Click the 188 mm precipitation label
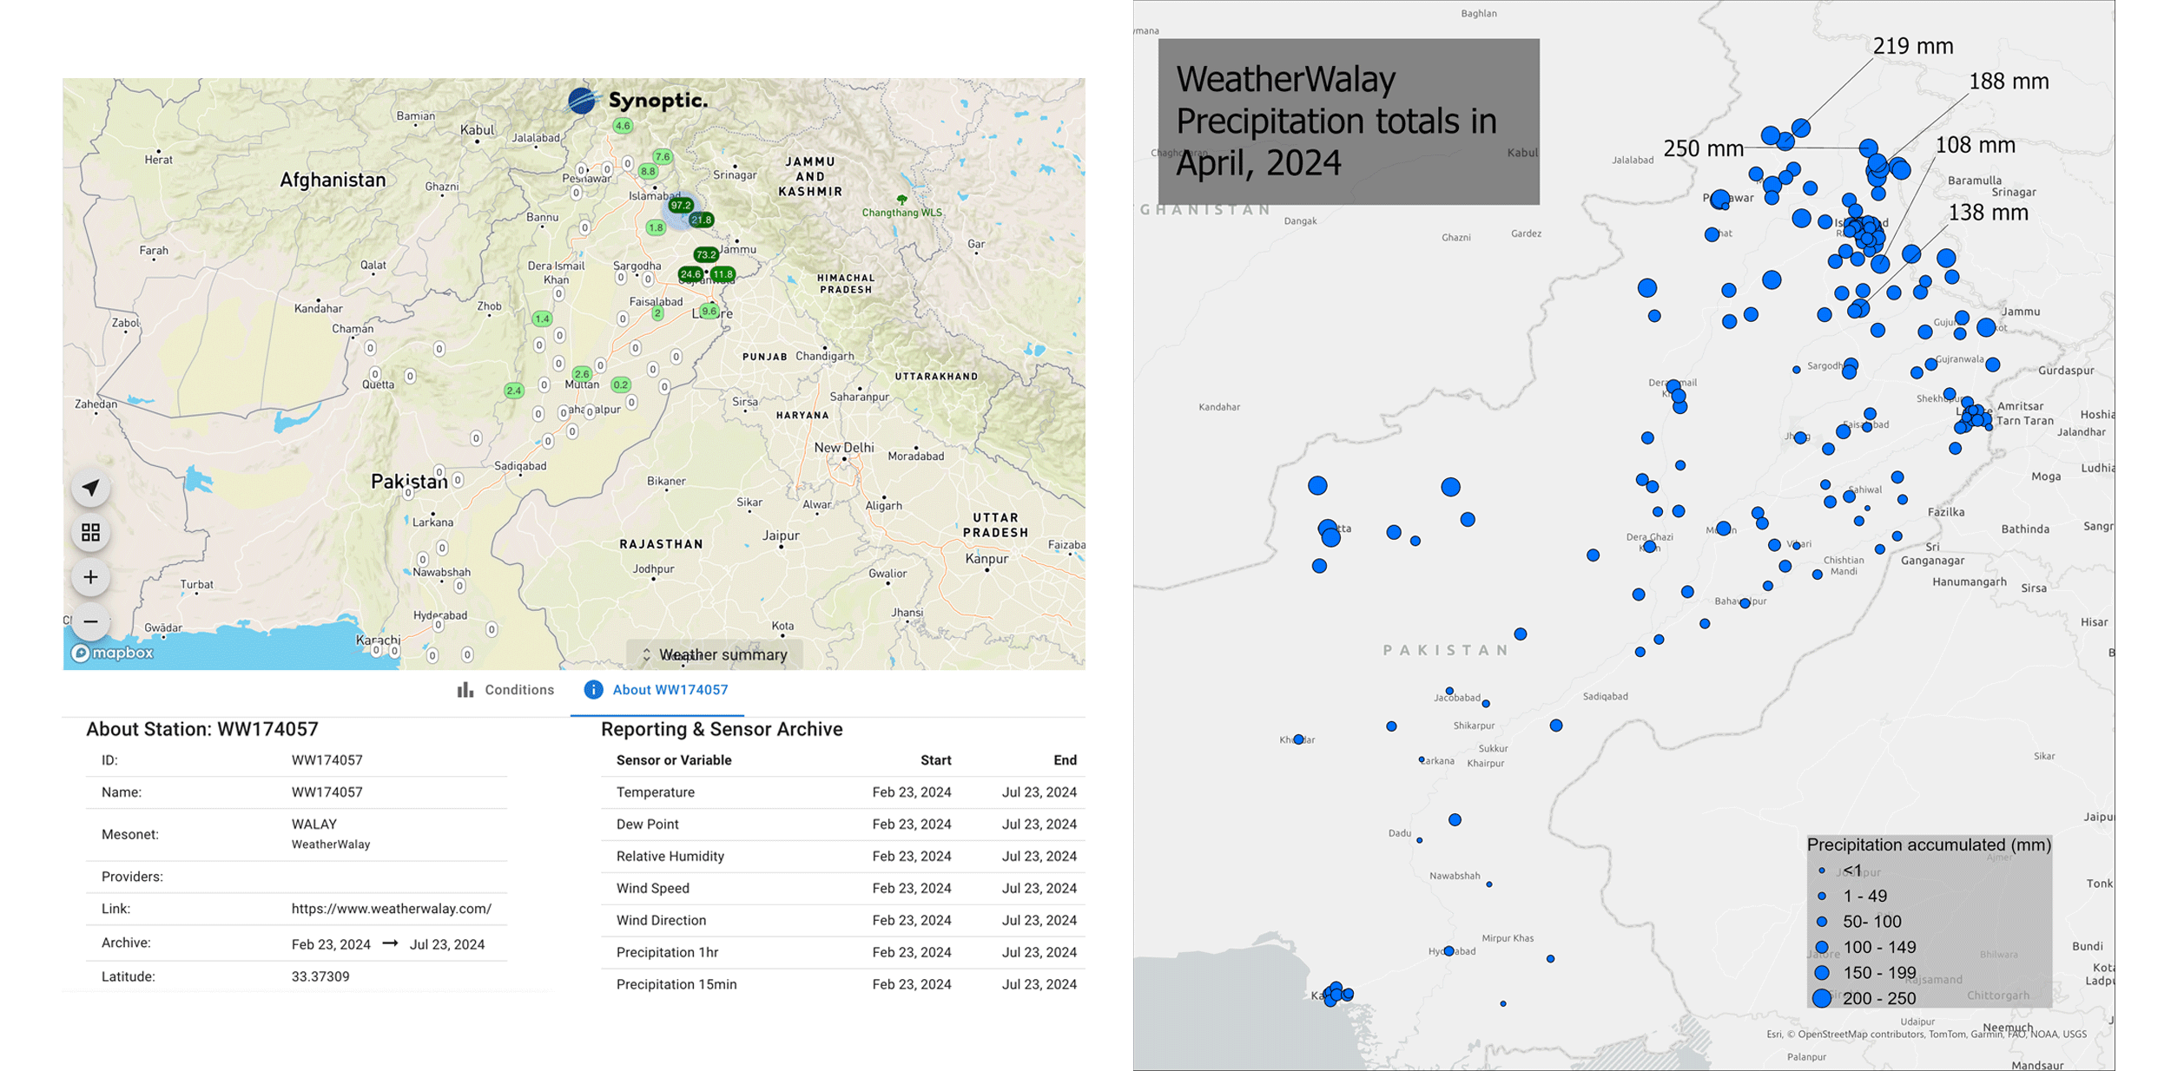This screenshot has width=2171, height=1071. (x=2009, y=82)
